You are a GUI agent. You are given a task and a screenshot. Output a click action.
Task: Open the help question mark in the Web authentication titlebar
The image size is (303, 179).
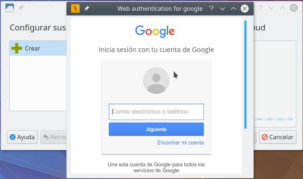pos(211,9)
